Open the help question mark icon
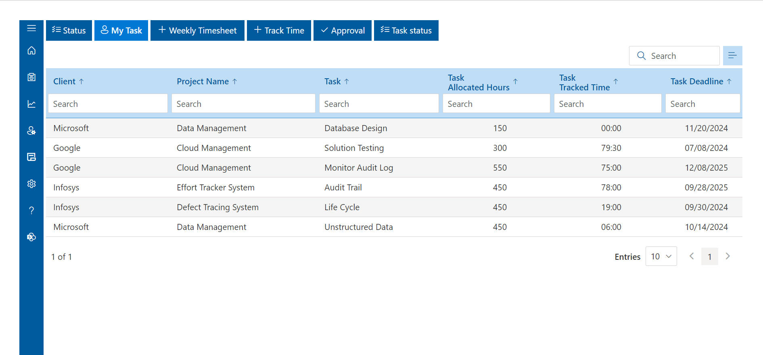The image size is (763, 355). [x=31, y=211]
